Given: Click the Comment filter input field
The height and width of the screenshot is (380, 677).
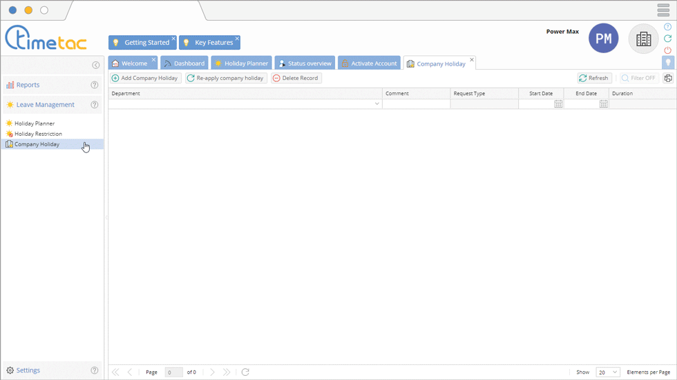Looking at the screenshot, I should (x=416, y=104).
